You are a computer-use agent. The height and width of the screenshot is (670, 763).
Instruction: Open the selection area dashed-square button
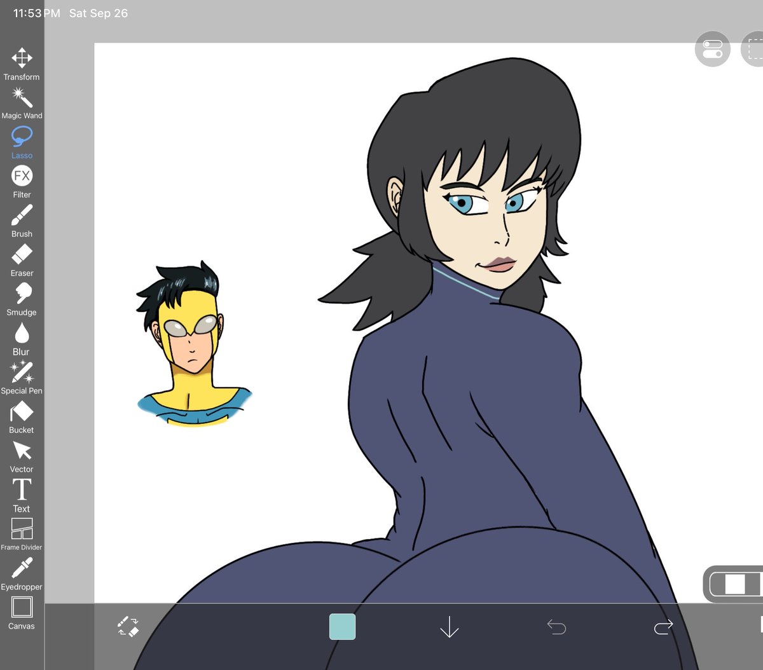click(753, 49)
